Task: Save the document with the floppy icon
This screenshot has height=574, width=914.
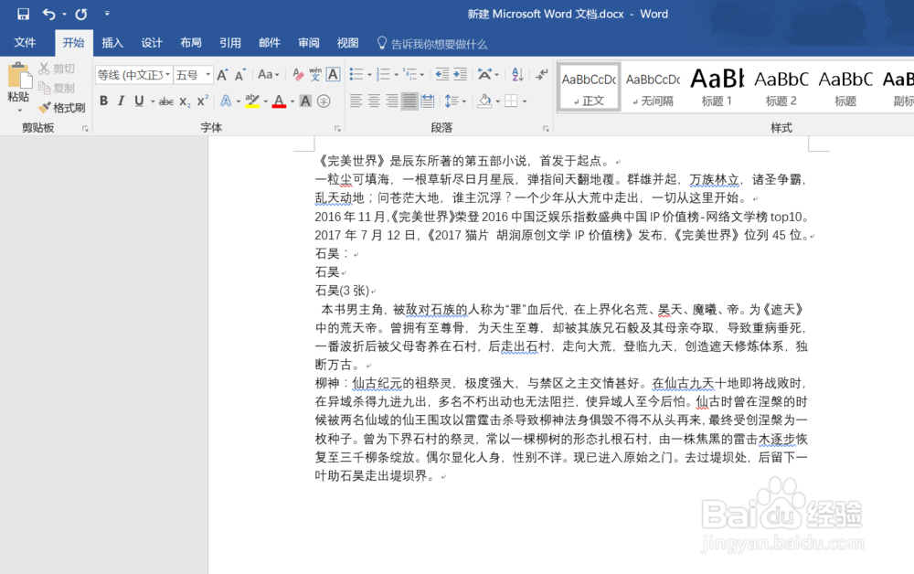Action: click(23, 14)
